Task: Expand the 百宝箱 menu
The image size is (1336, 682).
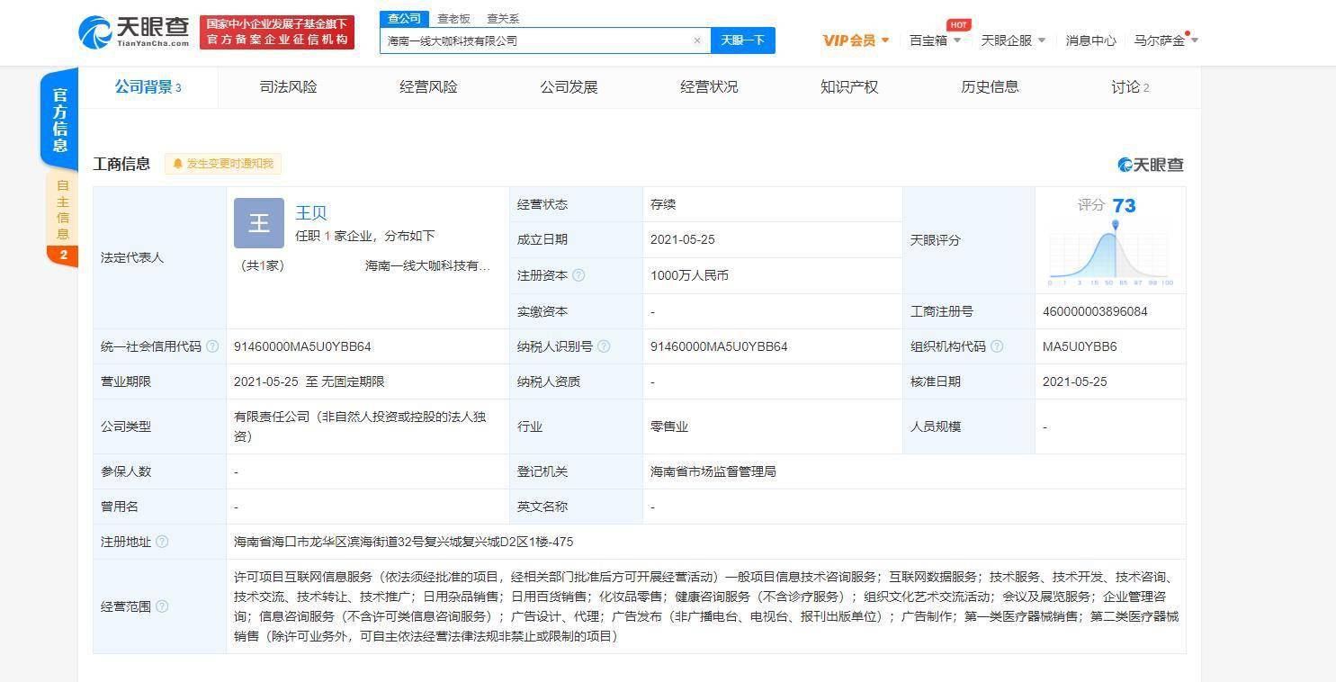Action: click(935, 40)
